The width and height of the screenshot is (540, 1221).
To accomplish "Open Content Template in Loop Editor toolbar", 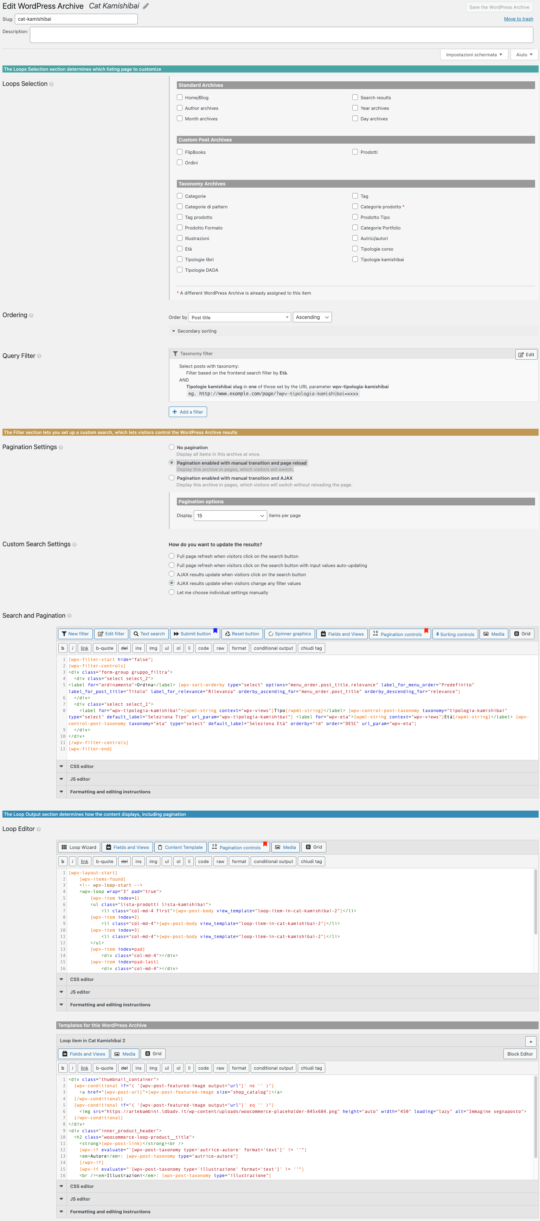I will point(180,847).
